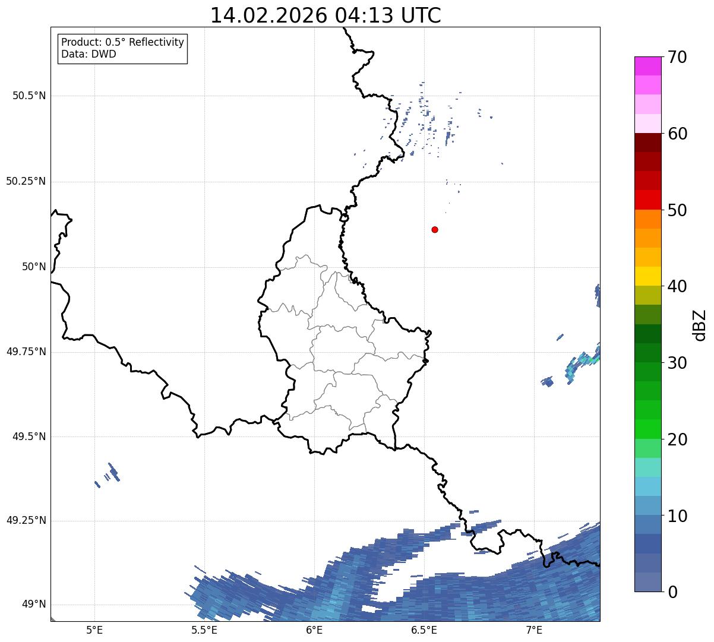This screenshot has height=642, width=714.
Task: Click the 6.5°E longitude label
Action: [x=424, y=630]
